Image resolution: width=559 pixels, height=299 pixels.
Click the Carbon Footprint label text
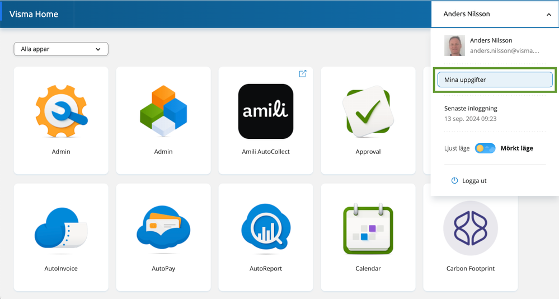coord(470,269)
